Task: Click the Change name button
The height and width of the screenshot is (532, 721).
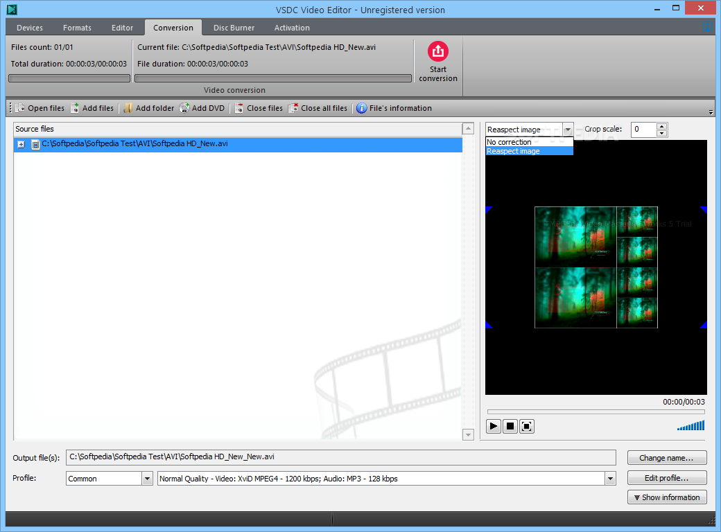Action: coord(667,458)
